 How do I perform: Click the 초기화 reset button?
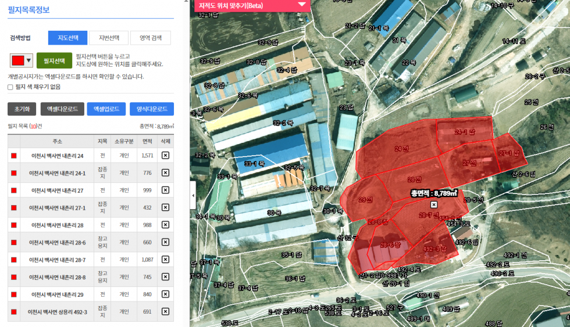(x=22, y=109)
